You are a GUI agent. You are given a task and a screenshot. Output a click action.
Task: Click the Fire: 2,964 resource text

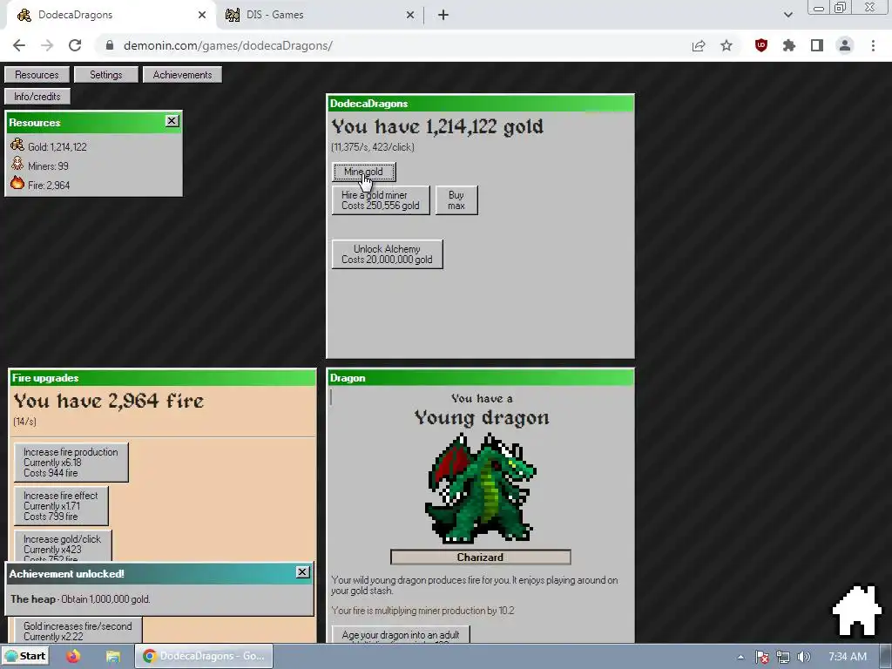tap(49, 185)
